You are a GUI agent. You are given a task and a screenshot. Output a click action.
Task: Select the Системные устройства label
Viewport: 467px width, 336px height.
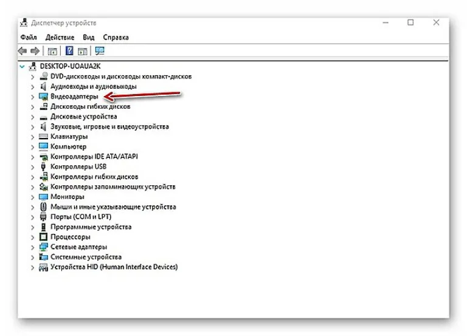pyautogui.click(x=86, y=257)
